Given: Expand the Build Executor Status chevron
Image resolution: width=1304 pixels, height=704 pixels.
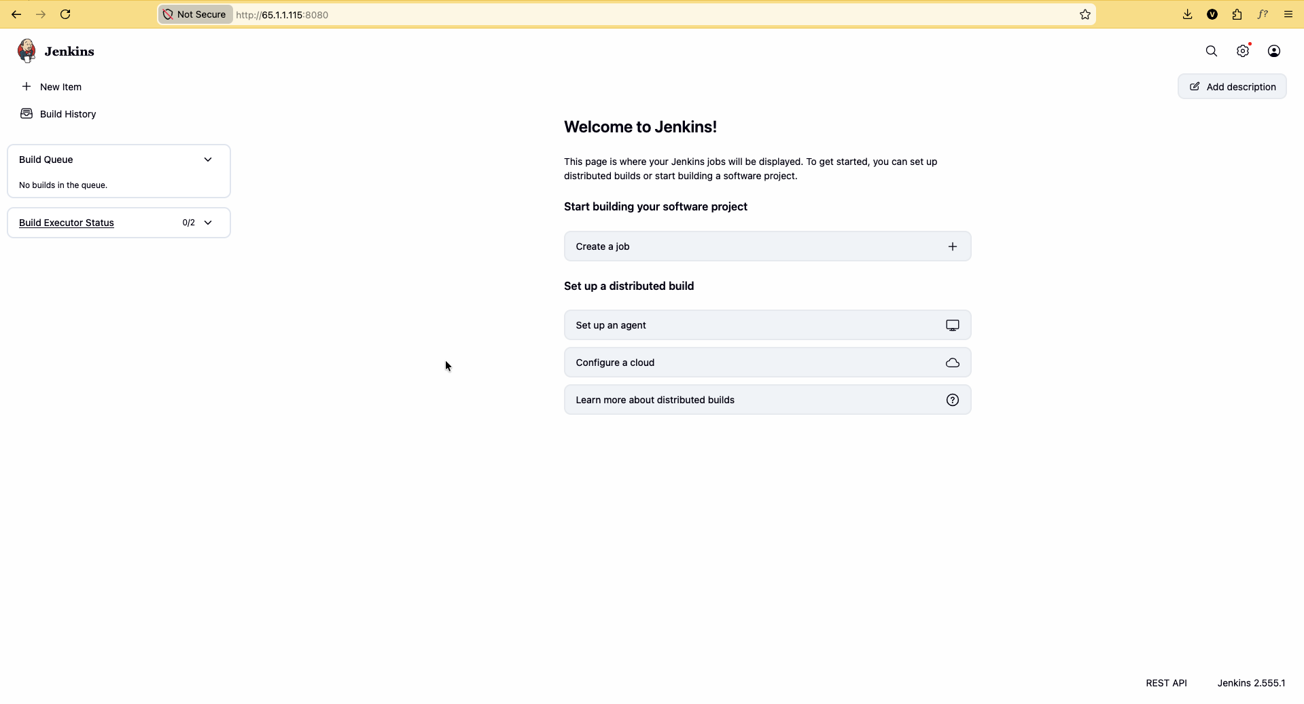Looking at the screenshot, I should (208, 223).
